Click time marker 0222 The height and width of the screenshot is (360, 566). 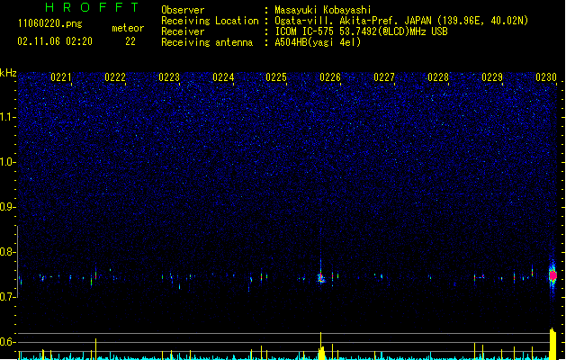pyautogui.click(x=115, y=77)
